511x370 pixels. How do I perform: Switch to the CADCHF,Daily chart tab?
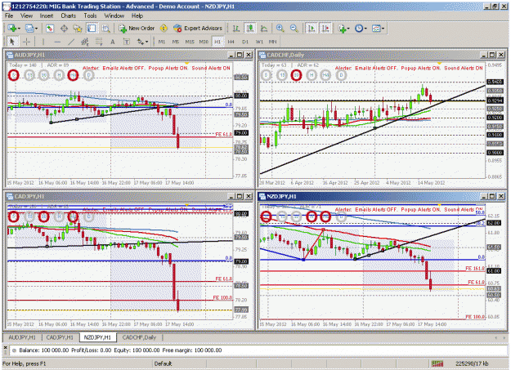[139, 337]
